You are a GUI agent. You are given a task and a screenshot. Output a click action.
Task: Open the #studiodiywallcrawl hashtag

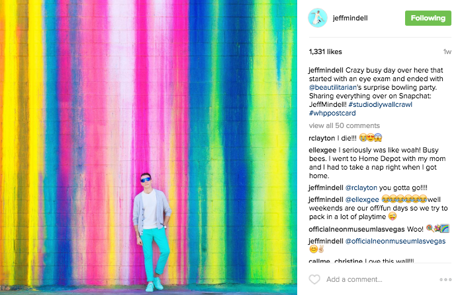pos(380,104)
